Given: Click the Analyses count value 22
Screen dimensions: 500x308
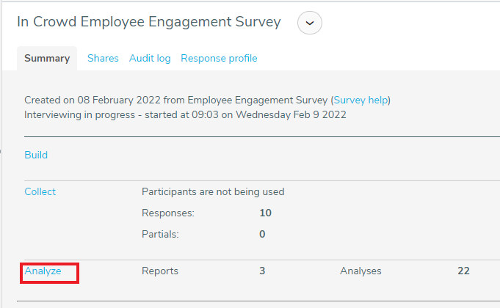Looking at the screenshot, I should (x=463, y=271).
